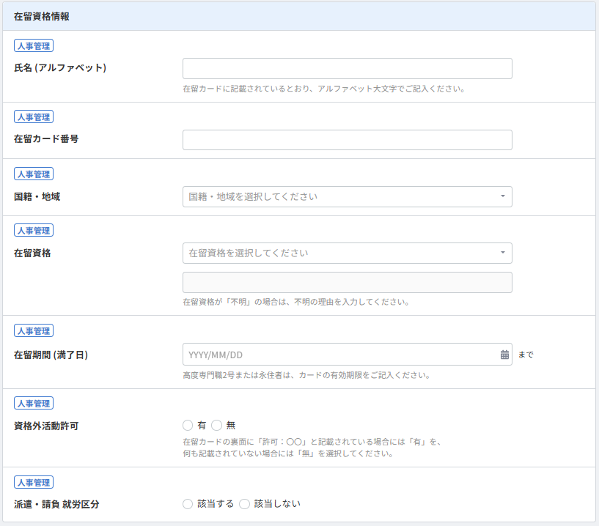This screenshot has height=526, width=599.
Task: Choose 該当する for 派遣・請負 就労区分
Action: tap(188, 504)
